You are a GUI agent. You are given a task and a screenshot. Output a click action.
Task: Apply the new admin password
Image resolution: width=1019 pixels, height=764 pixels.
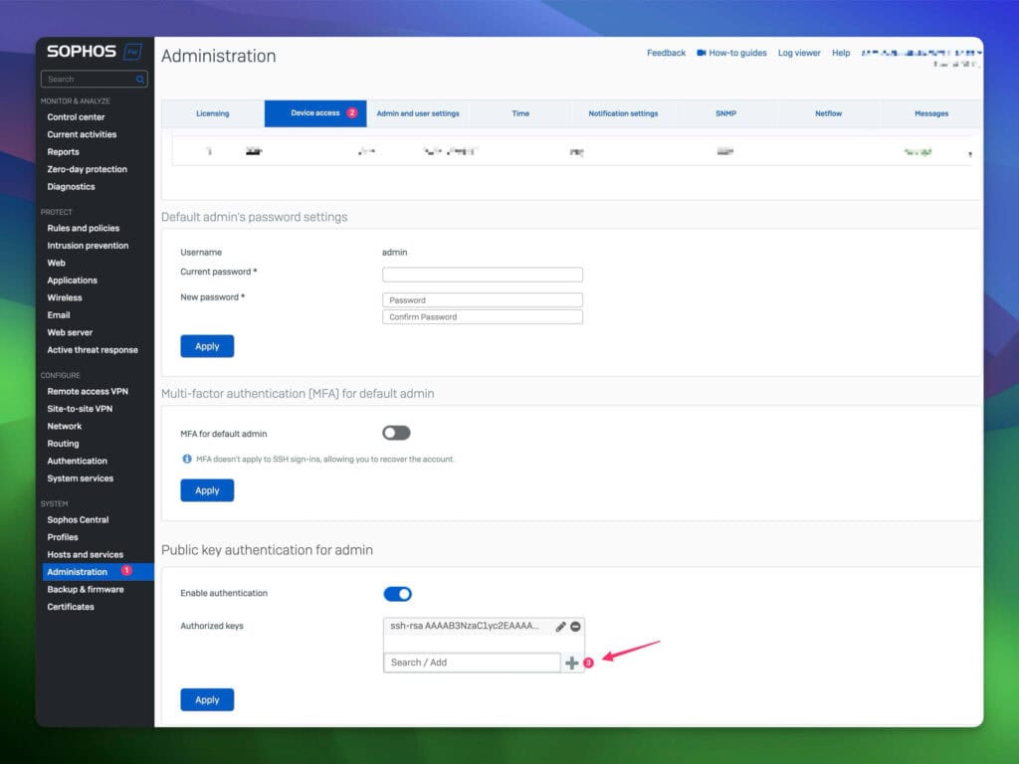pyautogui.click(x=207, y=345)
